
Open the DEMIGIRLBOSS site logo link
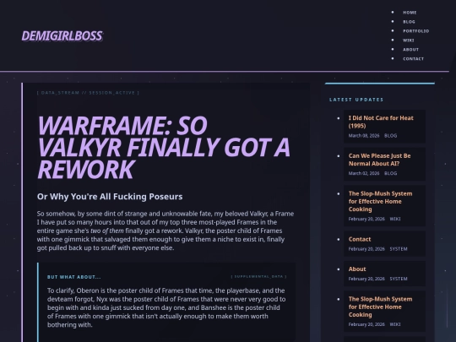point(62,35)
